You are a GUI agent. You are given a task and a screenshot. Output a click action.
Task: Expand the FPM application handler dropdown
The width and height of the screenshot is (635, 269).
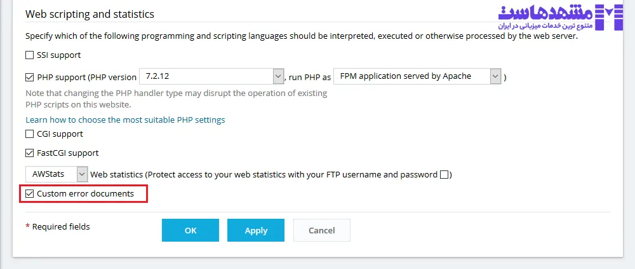pos(418,76)
